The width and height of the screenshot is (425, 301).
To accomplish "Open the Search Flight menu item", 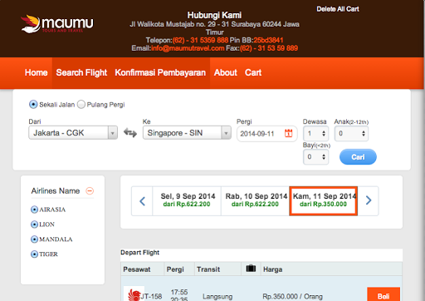I will click(81, 73).
